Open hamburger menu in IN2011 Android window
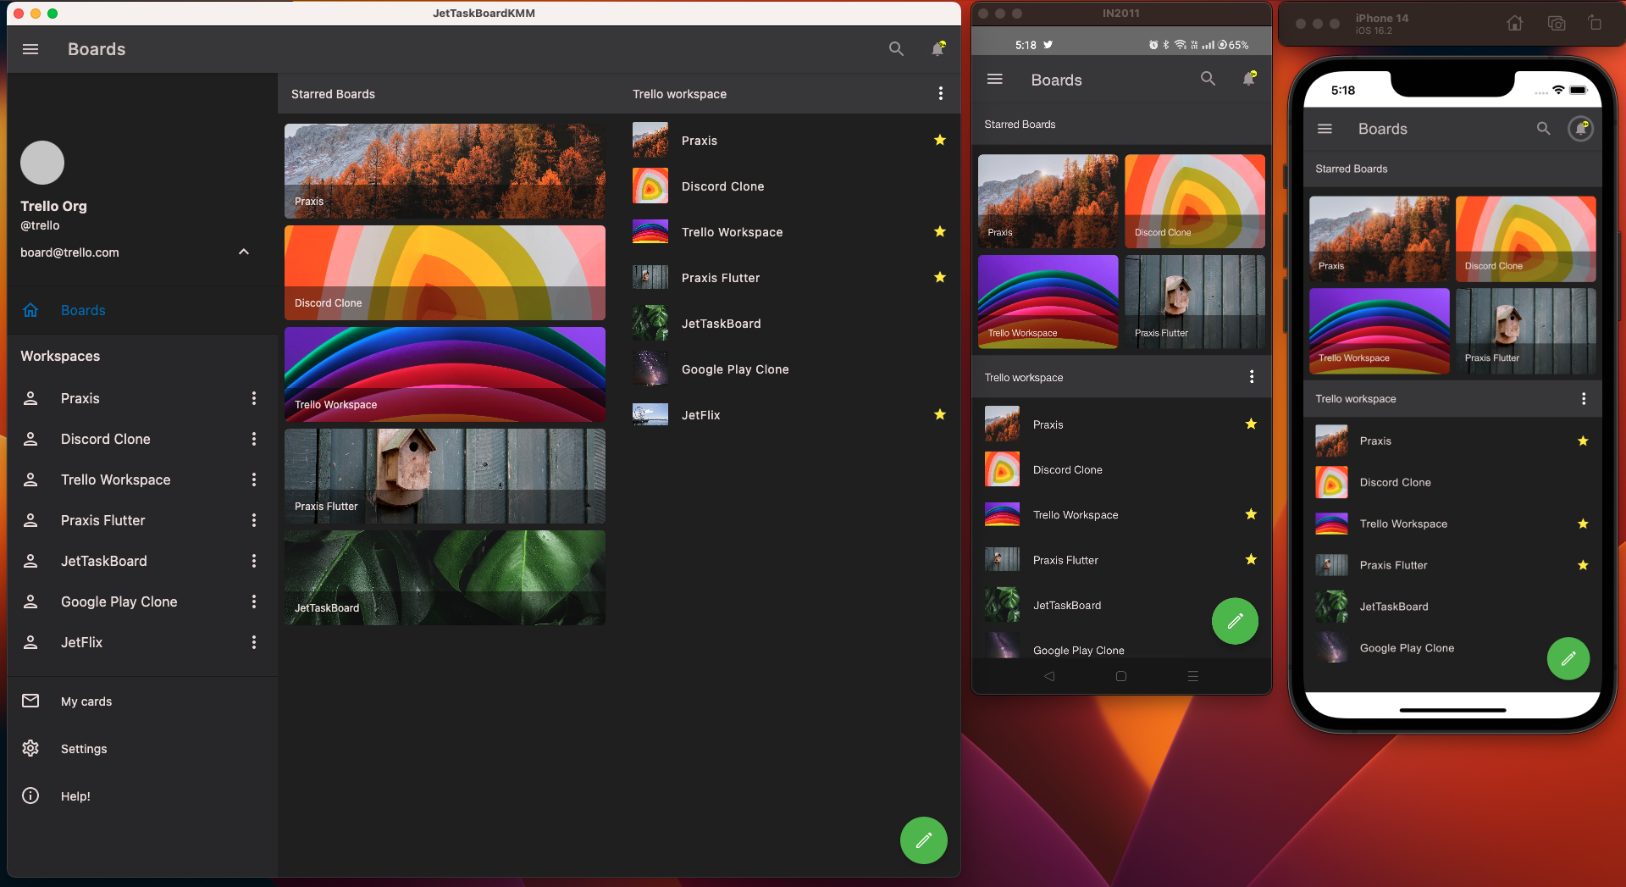The height and width of the screenshot is (887, 1626). click(995, 79)
